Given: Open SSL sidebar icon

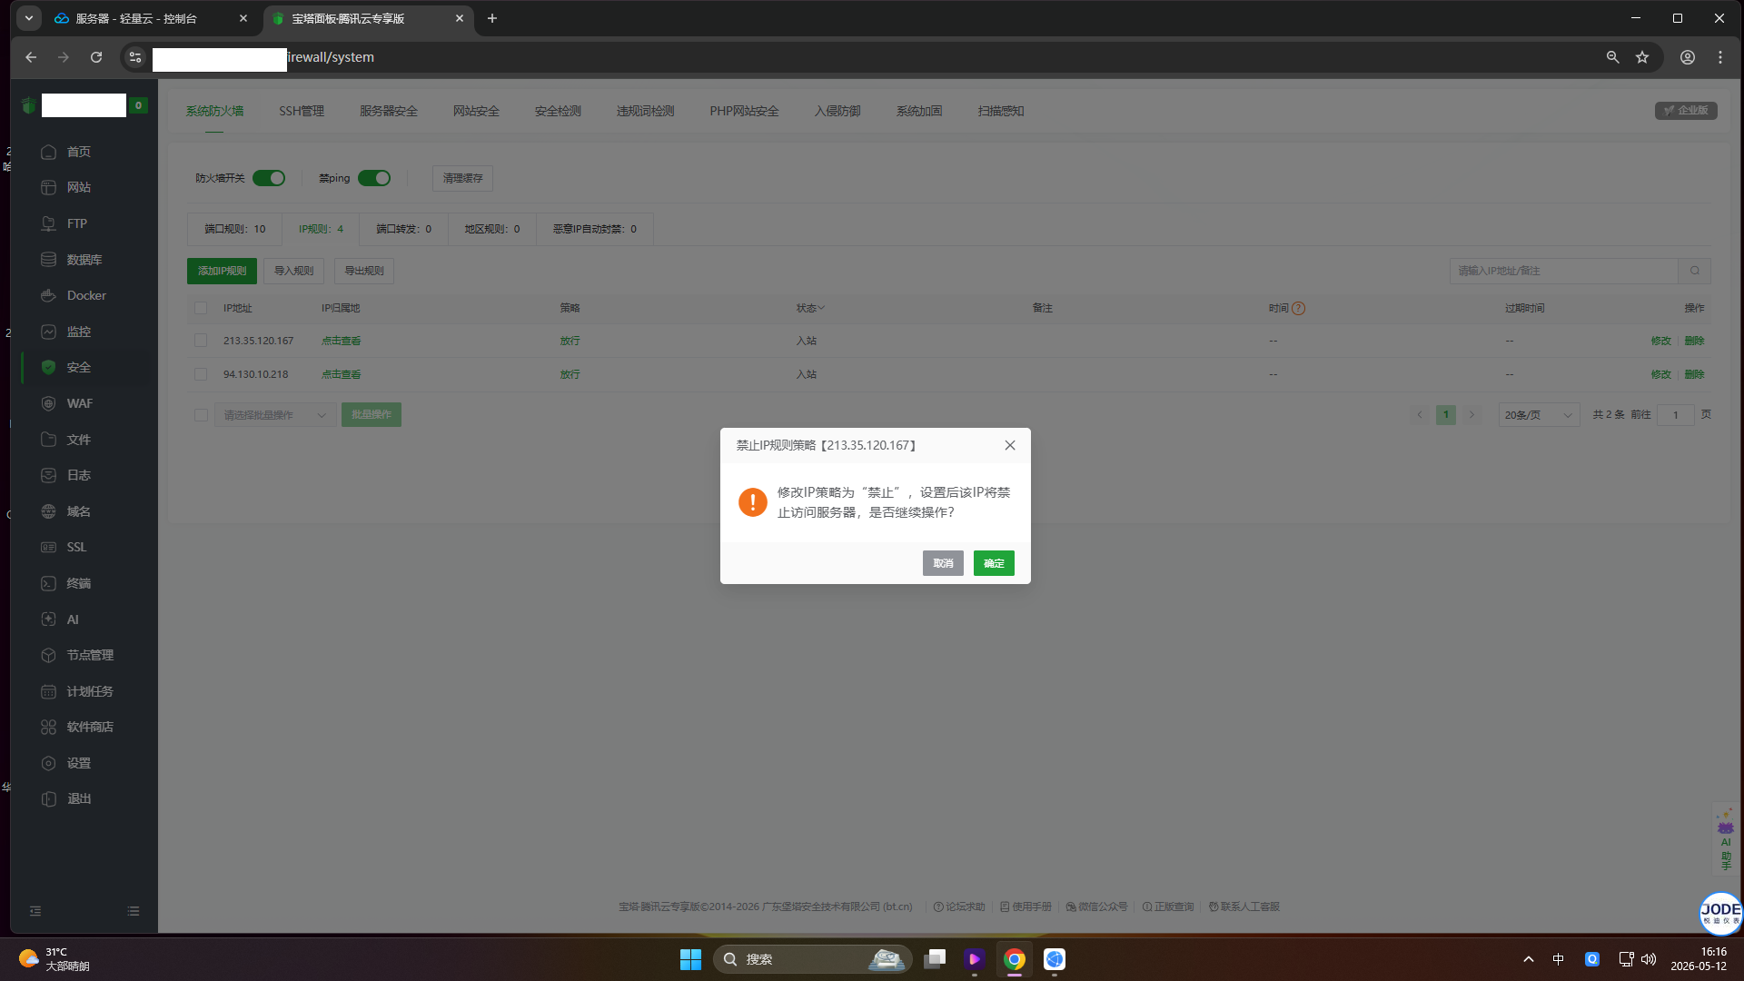Looking at the screenshot, I should [x=49, y=547].
